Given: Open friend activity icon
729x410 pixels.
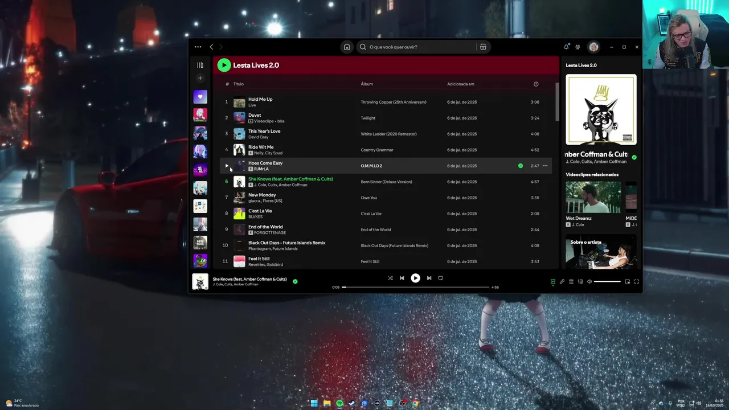Looking at the screenshot, I should coord(578,47).
